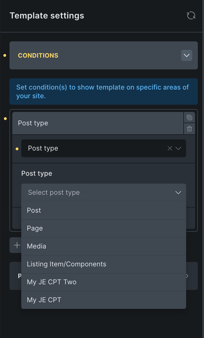Pick the Media post type option
Screen dimensions: 204x338
(x=37, y=246)
